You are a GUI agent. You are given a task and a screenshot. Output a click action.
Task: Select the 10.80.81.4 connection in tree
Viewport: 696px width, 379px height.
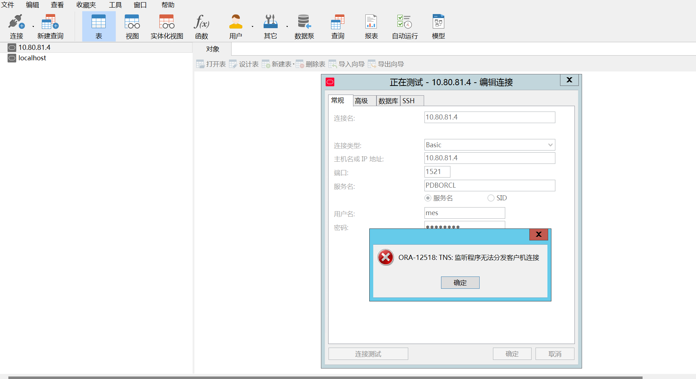click(96, 48)
